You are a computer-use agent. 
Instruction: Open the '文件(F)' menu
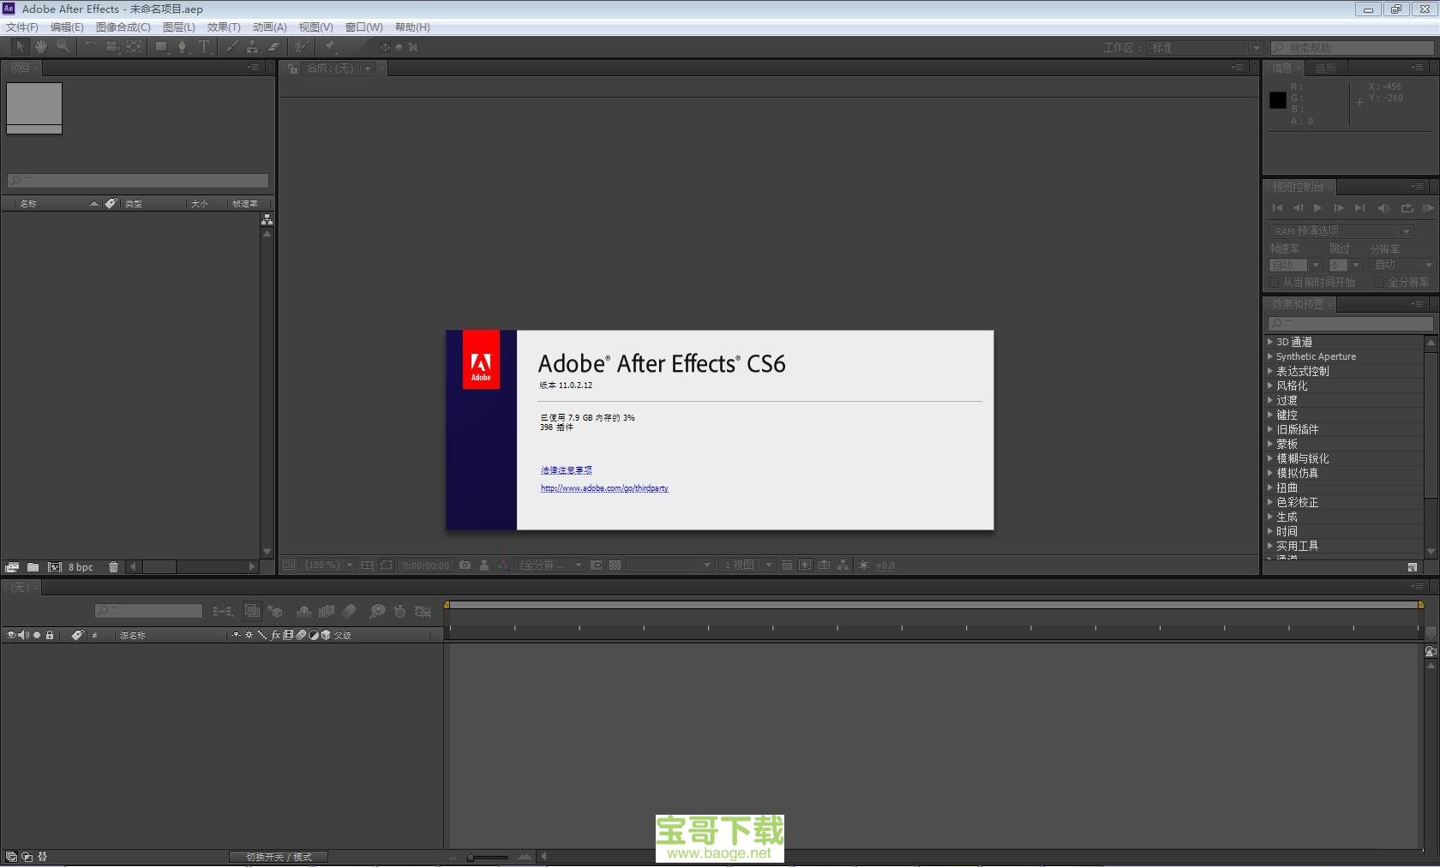[x=22, y=27]
